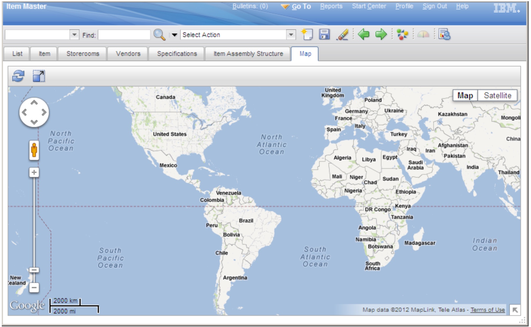Screen dimensions: 531x327
Task: Go to previous record green arrow
Action: [x=364, y=34]
